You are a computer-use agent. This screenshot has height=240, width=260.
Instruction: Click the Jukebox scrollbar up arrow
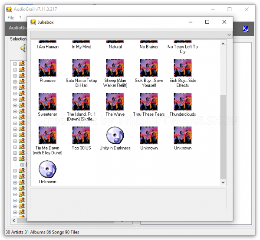tap(223, 44)
